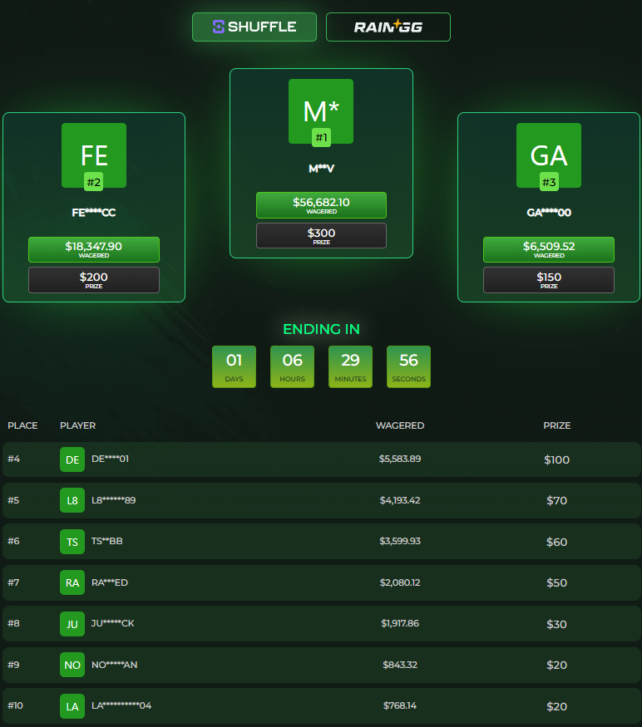Click the PRIZE column header
Image resolution: width=642 pixels, height=727 pixels.
pos(557,425)
